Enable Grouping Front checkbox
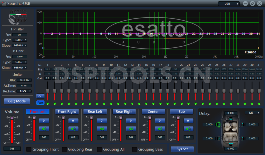 pyautogui.click(x=29, y=149)
